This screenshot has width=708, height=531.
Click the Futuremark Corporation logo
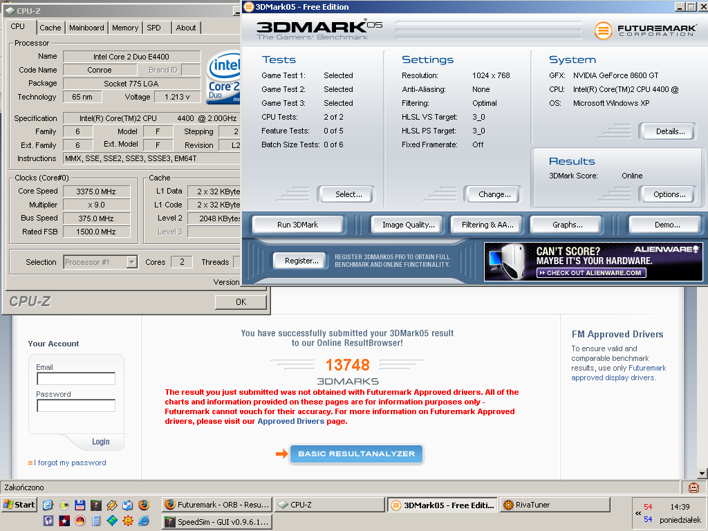pos(646,30)
